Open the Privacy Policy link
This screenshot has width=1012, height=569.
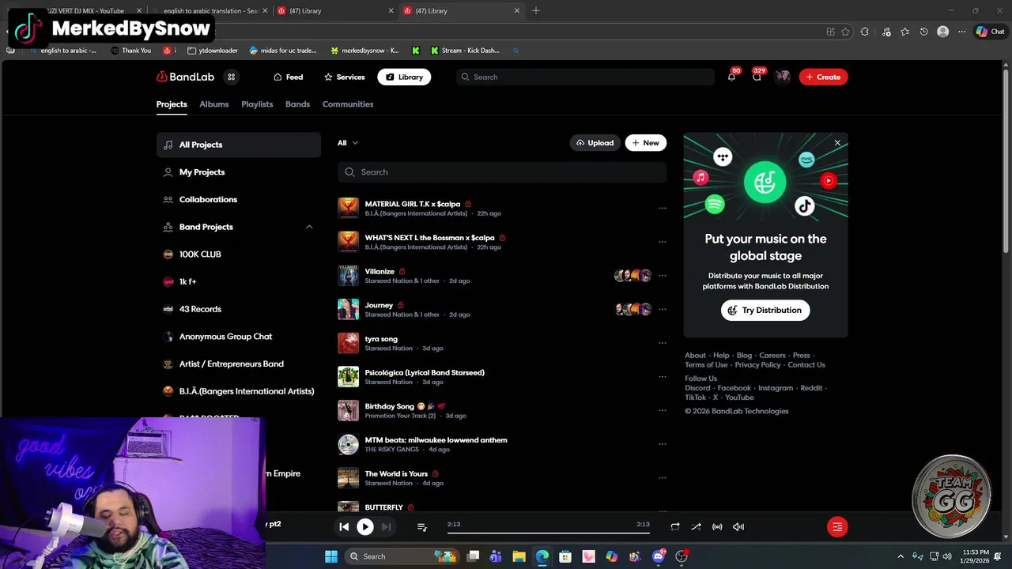click(x=757, y=365)
